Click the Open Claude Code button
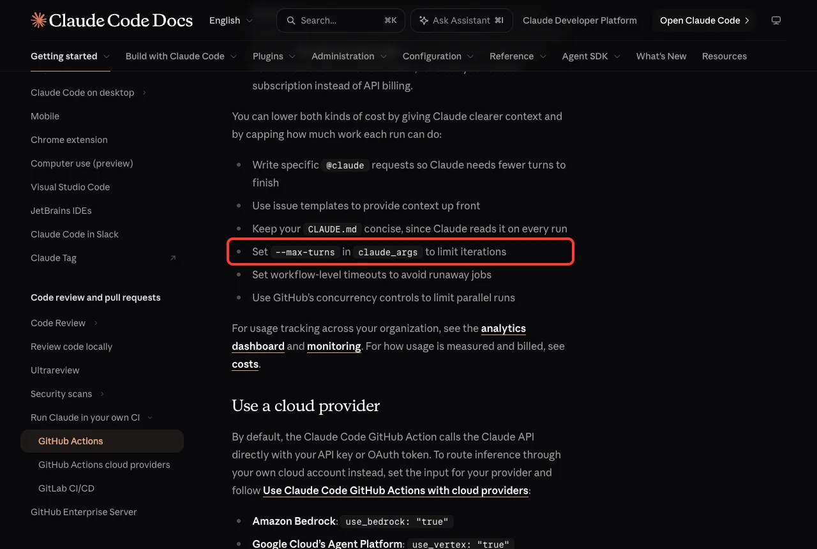This screenshot has height=549, width=817. point(704,20)
